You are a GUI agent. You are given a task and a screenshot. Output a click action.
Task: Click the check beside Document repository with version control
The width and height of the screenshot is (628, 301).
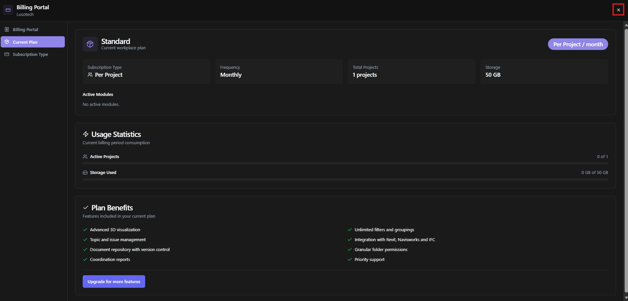click(85, 249)
